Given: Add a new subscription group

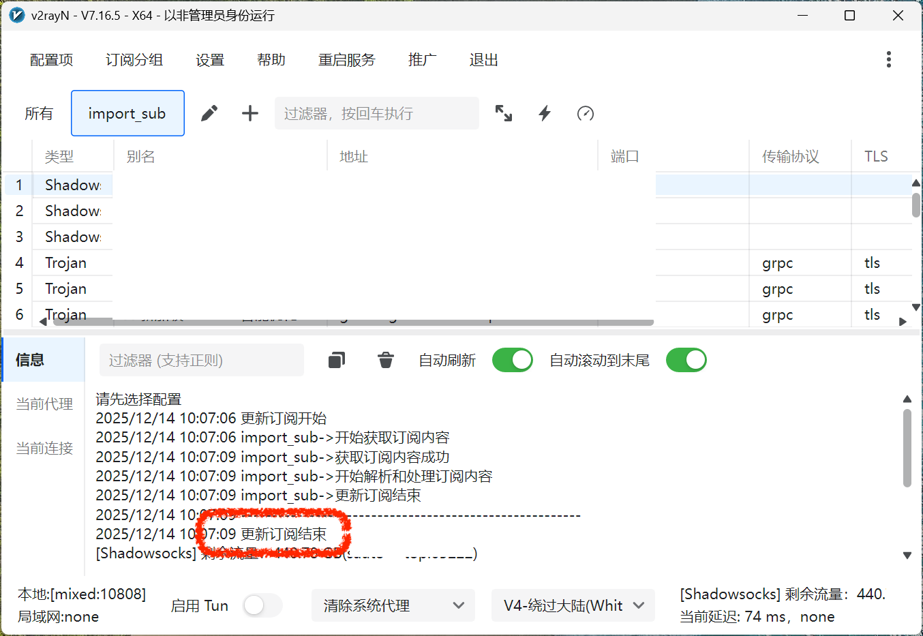Looking at the screenshot, I should (x=249, y=113).
